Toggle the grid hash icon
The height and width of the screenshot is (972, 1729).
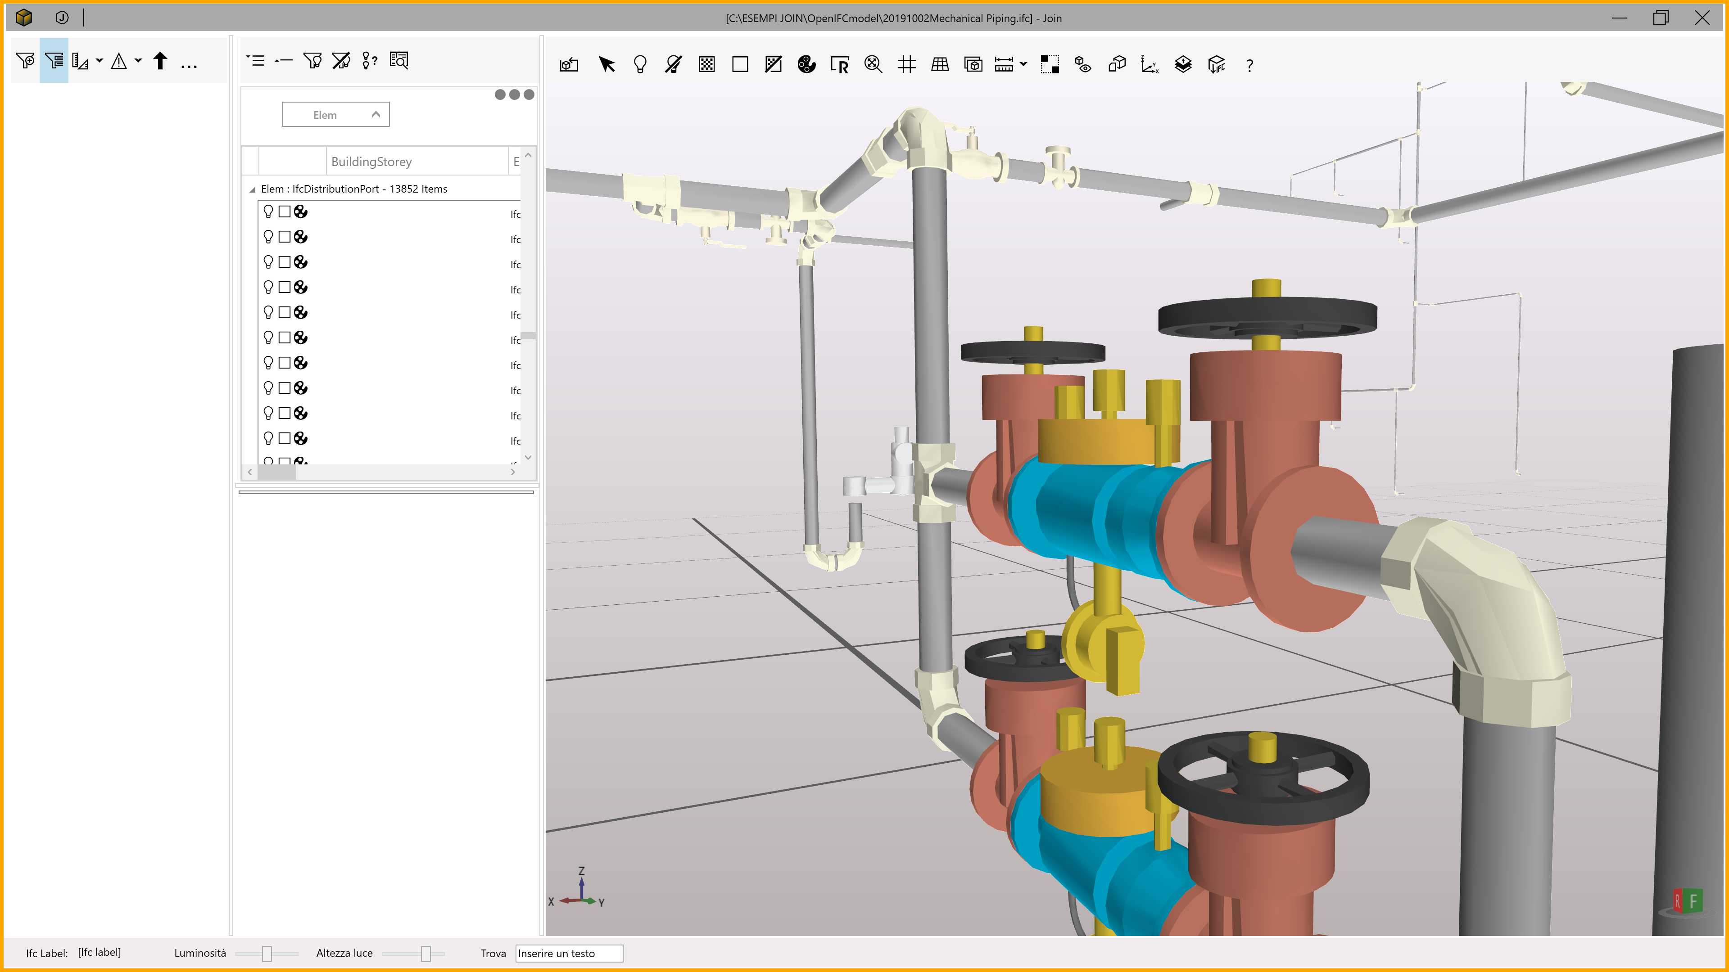click(906, 64)
